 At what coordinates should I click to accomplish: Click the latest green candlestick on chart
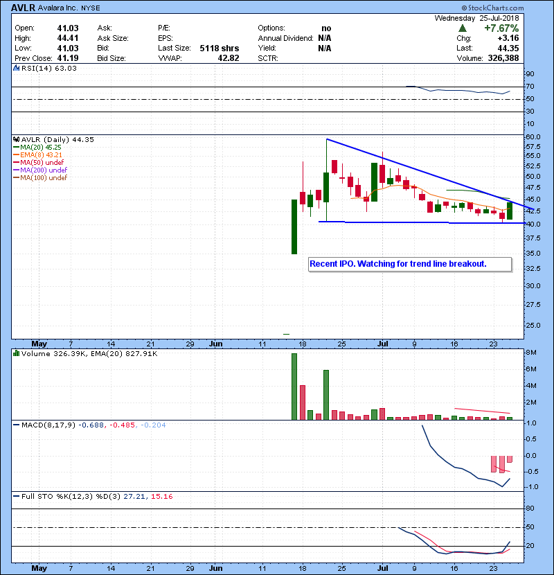click(510, 211)
